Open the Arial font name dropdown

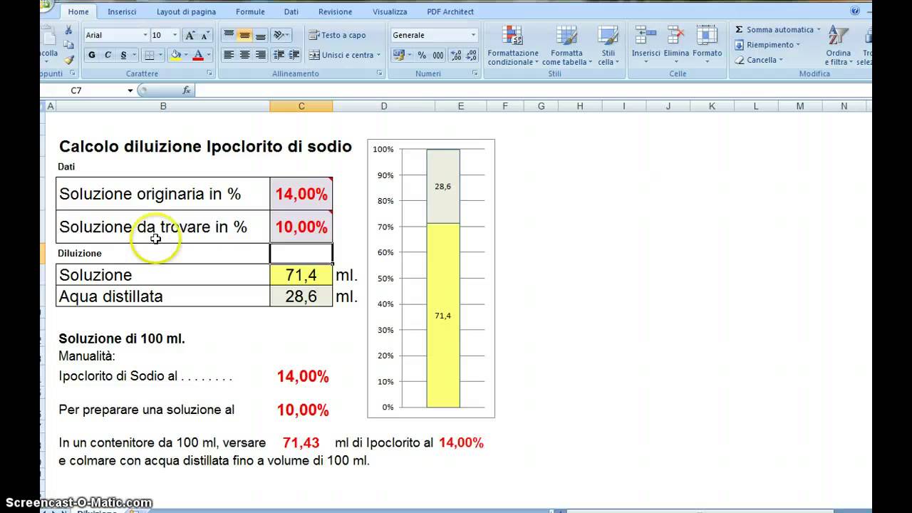click(x=145, y=35)
